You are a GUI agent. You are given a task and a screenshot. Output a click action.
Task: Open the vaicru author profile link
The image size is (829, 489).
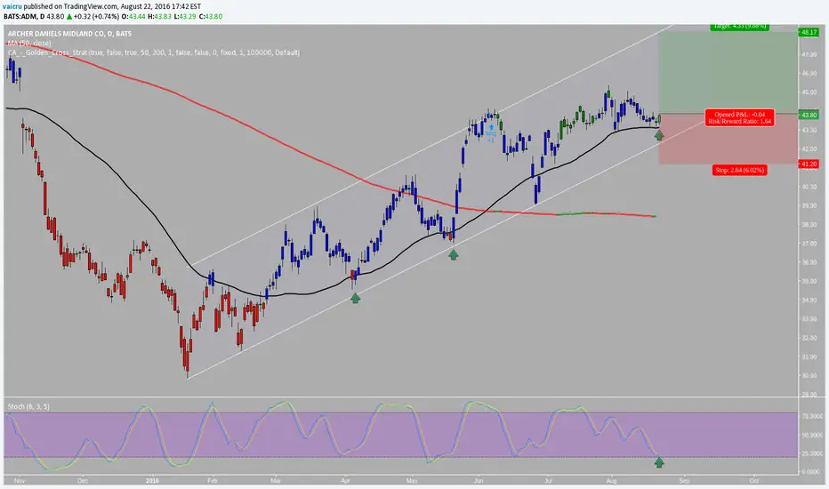(x=12, y=6)
